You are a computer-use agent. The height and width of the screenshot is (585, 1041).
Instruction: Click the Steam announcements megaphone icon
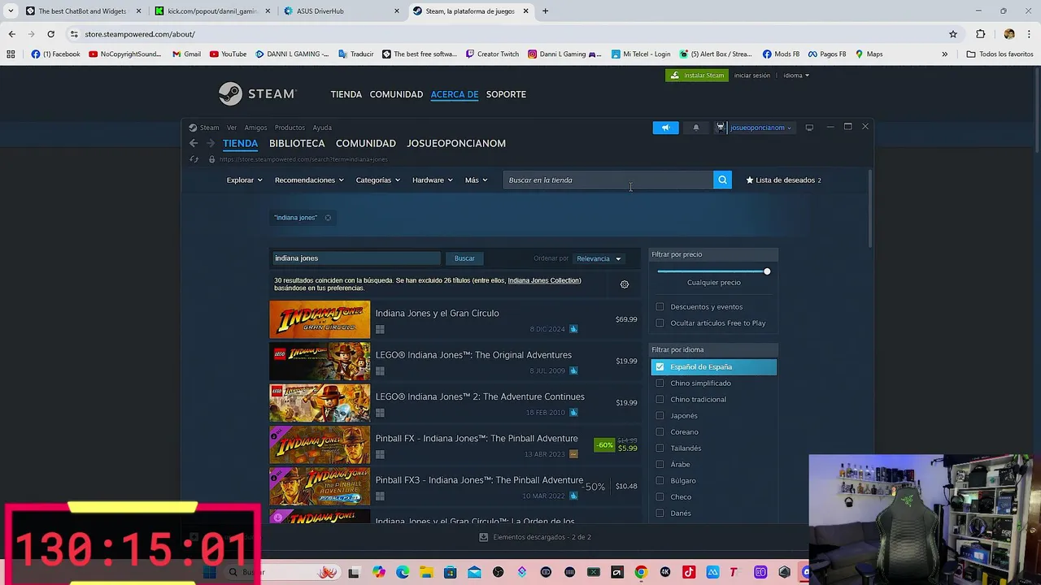[665, 128]
